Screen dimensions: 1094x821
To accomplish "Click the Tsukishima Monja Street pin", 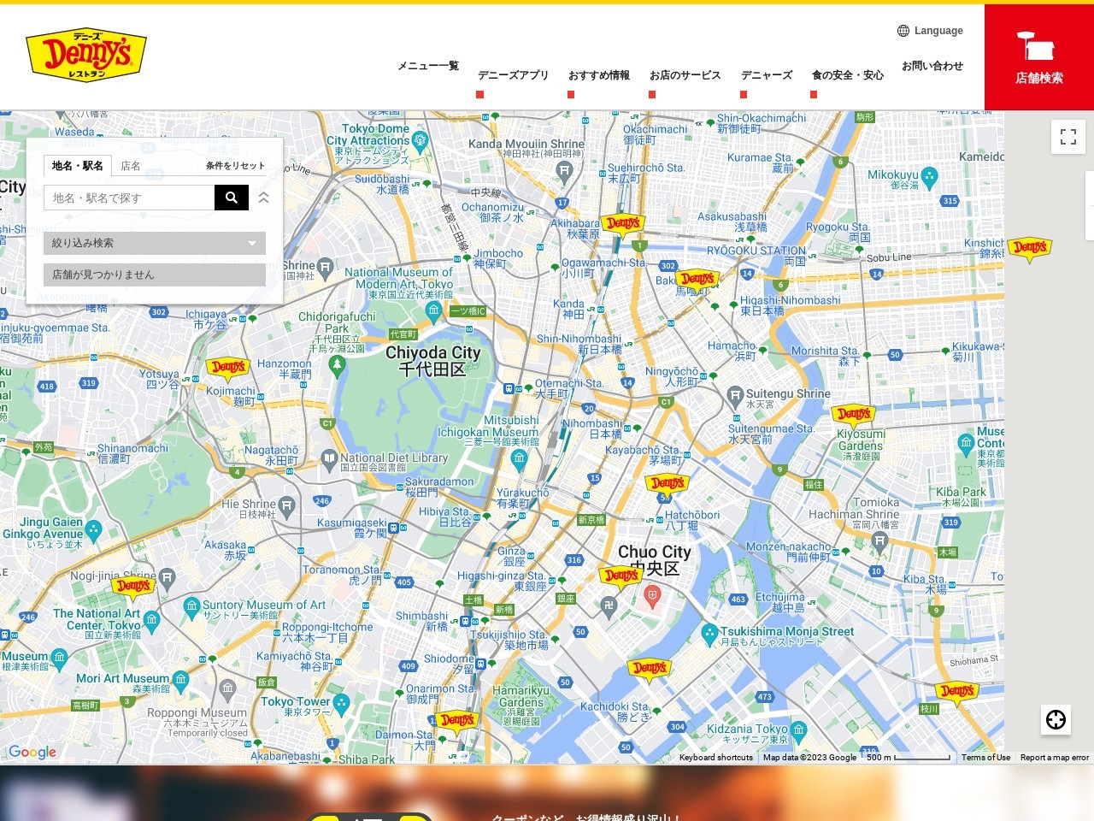I will coord(709,634).
